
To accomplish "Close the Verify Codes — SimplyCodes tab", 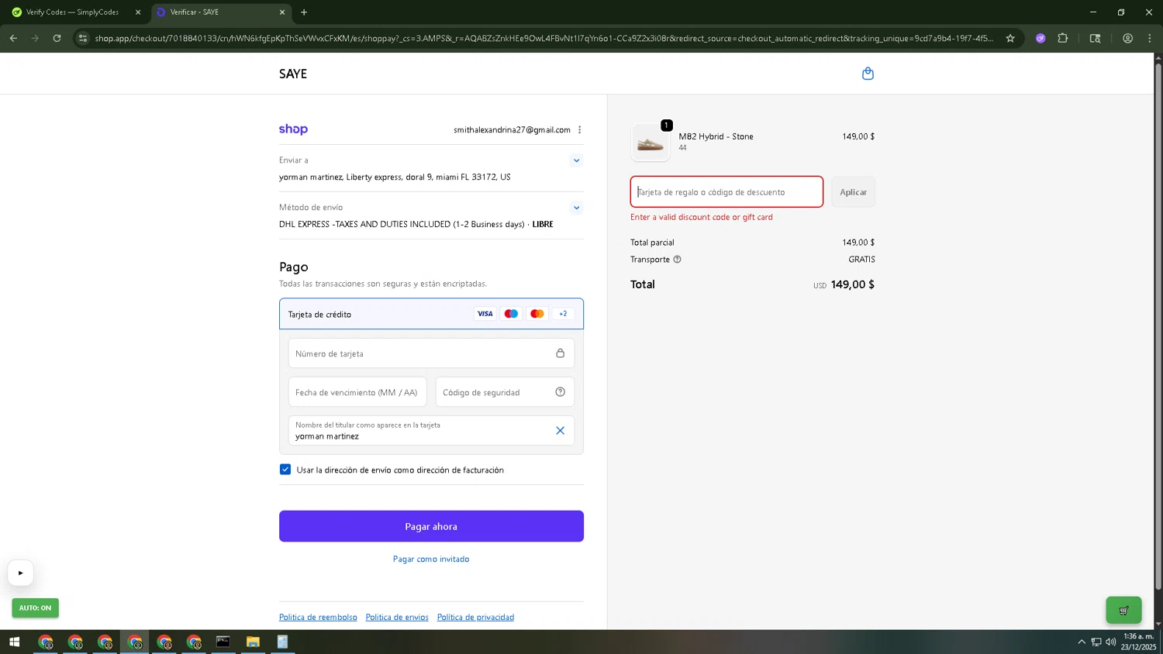I will click(138, 12).
